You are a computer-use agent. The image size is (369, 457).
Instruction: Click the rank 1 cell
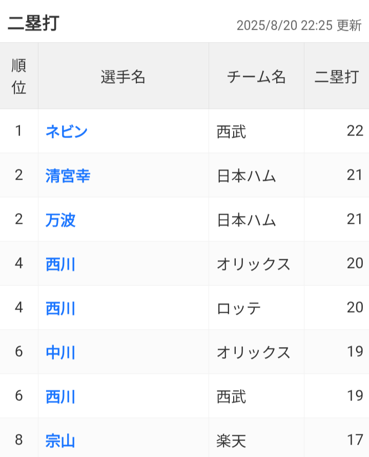click(x=19, y=131)
